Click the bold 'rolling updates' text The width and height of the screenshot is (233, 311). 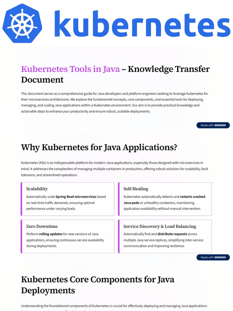[x=51, y=234]
